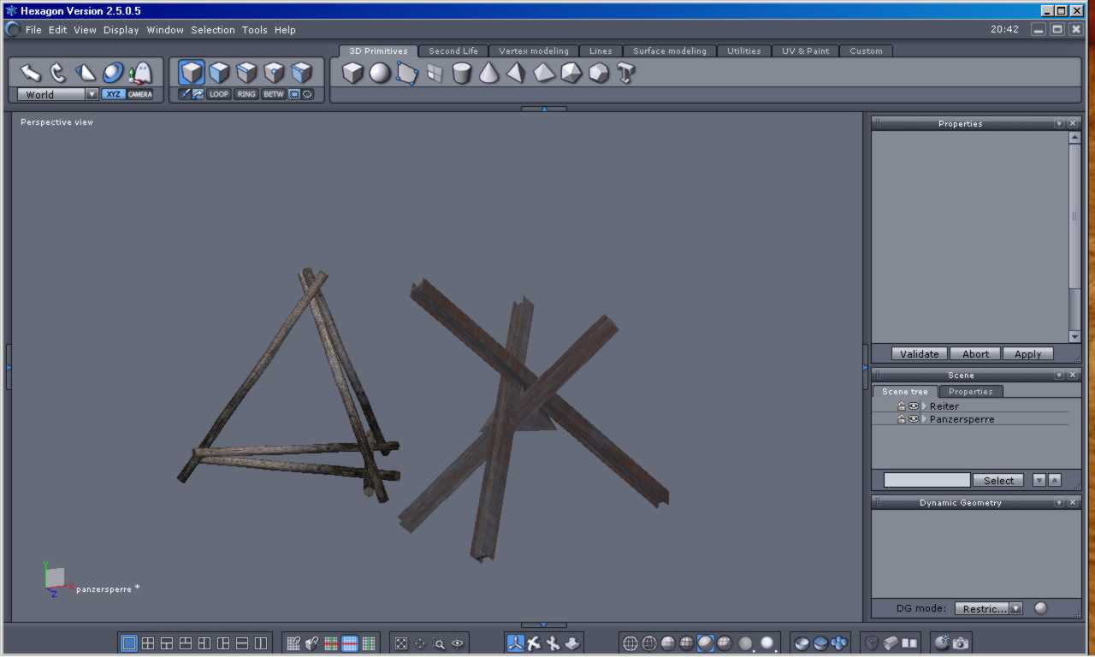Toggle lock on Reiter object
Screen dimensions: 1095x657
(x=902, y=406)
